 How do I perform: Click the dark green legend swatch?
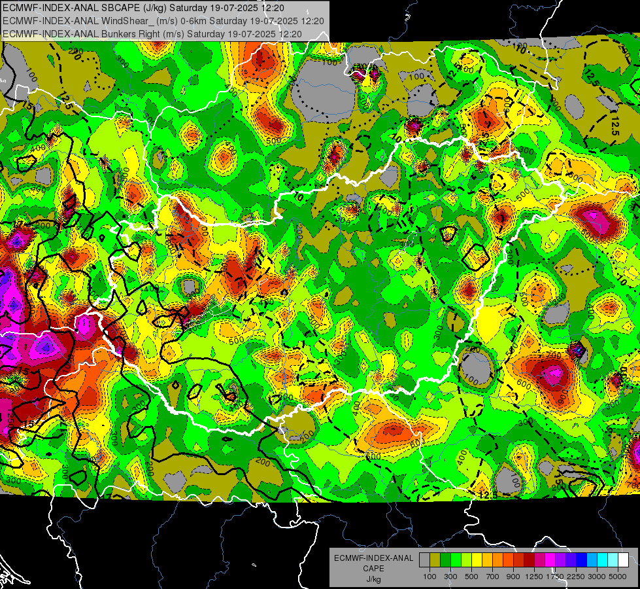pos(445,560)
